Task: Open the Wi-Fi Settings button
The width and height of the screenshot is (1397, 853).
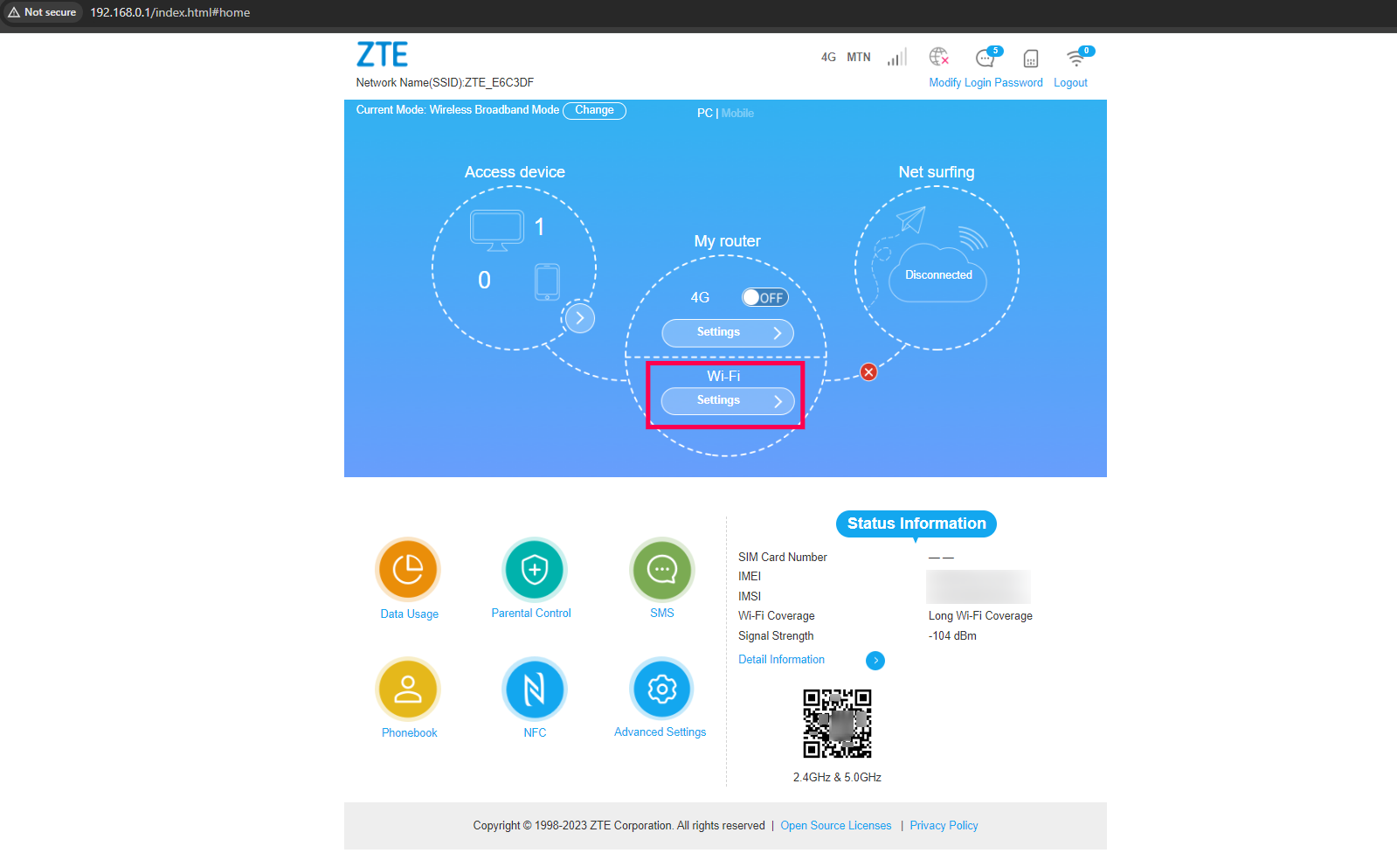Action: (727, 401)
